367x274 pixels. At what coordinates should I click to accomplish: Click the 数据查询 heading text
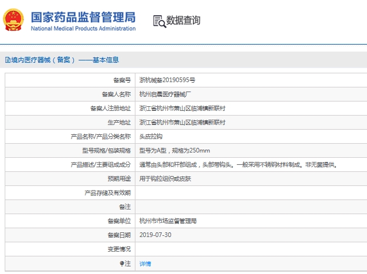click(183, 21)
